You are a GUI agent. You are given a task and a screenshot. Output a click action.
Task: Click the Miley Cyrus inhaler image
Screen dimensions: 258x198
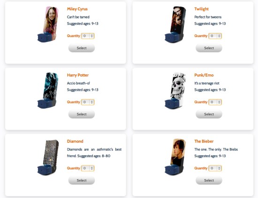click(x=48, y=24)
